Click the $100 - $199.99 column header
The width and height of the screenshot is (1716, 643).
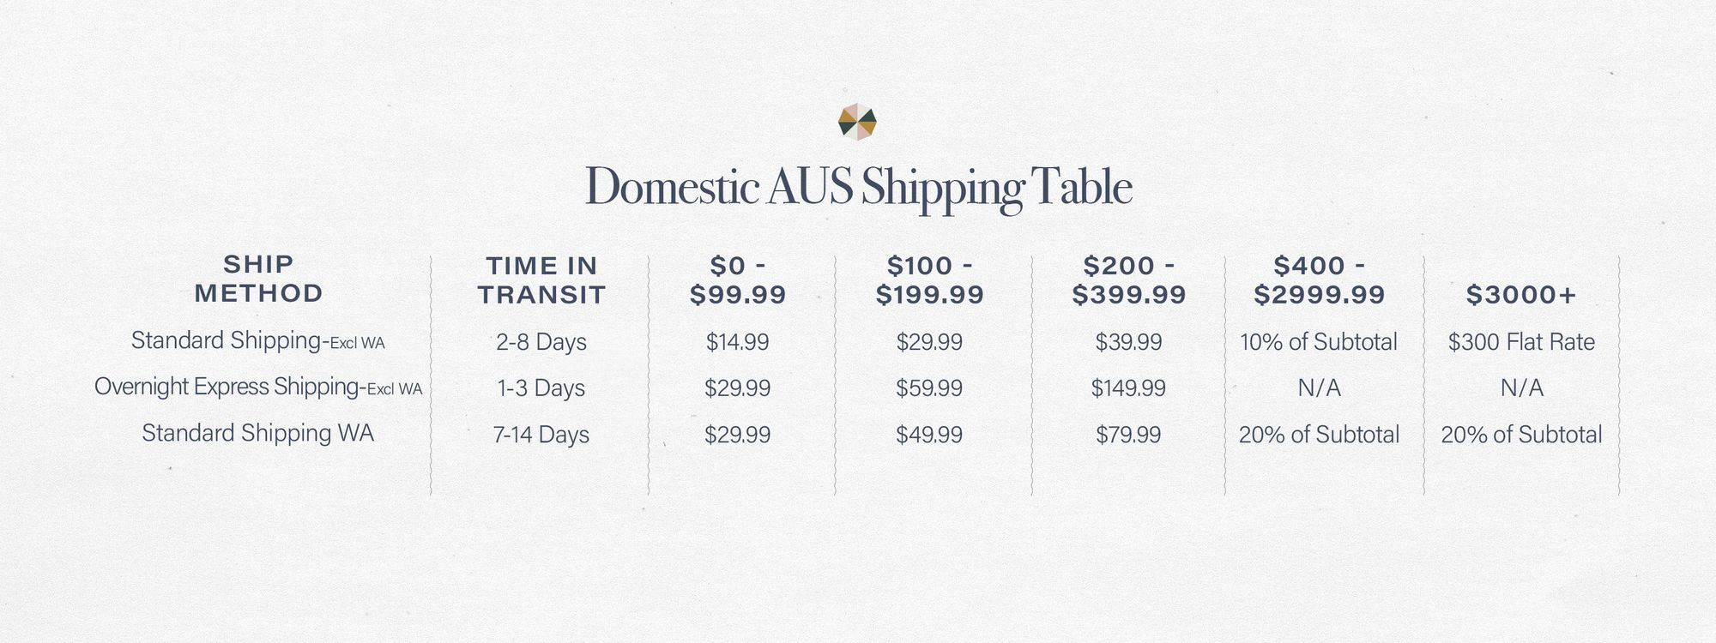pos(929,280)
